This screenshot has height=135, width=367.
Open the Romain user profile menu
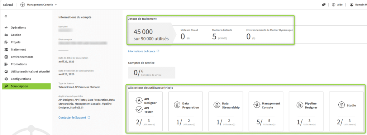(358, 5)
